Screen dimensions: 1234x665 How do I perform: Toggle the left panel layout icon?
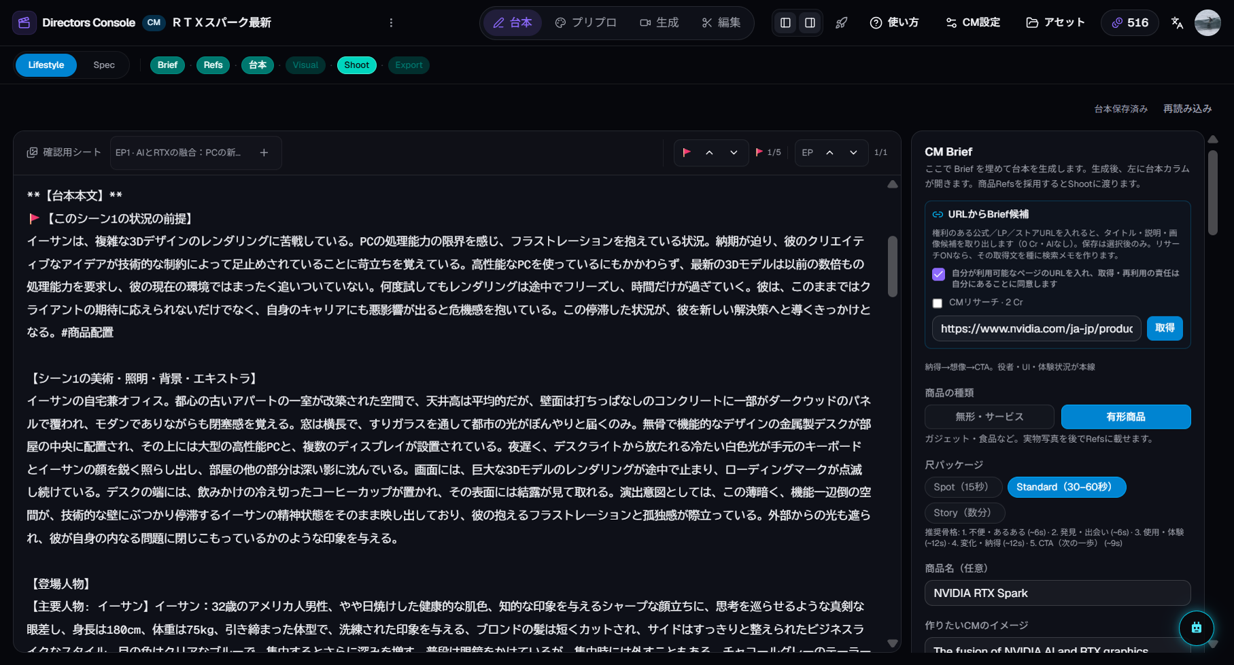point(785,22)
